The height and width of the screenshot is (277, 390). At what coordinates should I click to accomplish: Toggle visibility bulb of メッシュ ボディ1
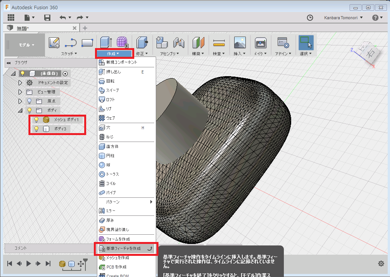pos(37,120)
